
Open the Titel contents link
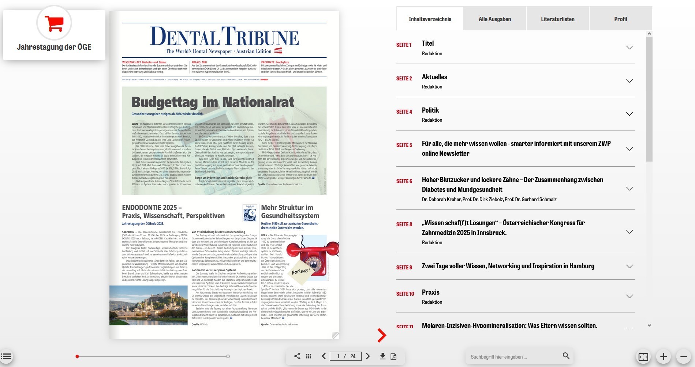(x=428, y=43)
